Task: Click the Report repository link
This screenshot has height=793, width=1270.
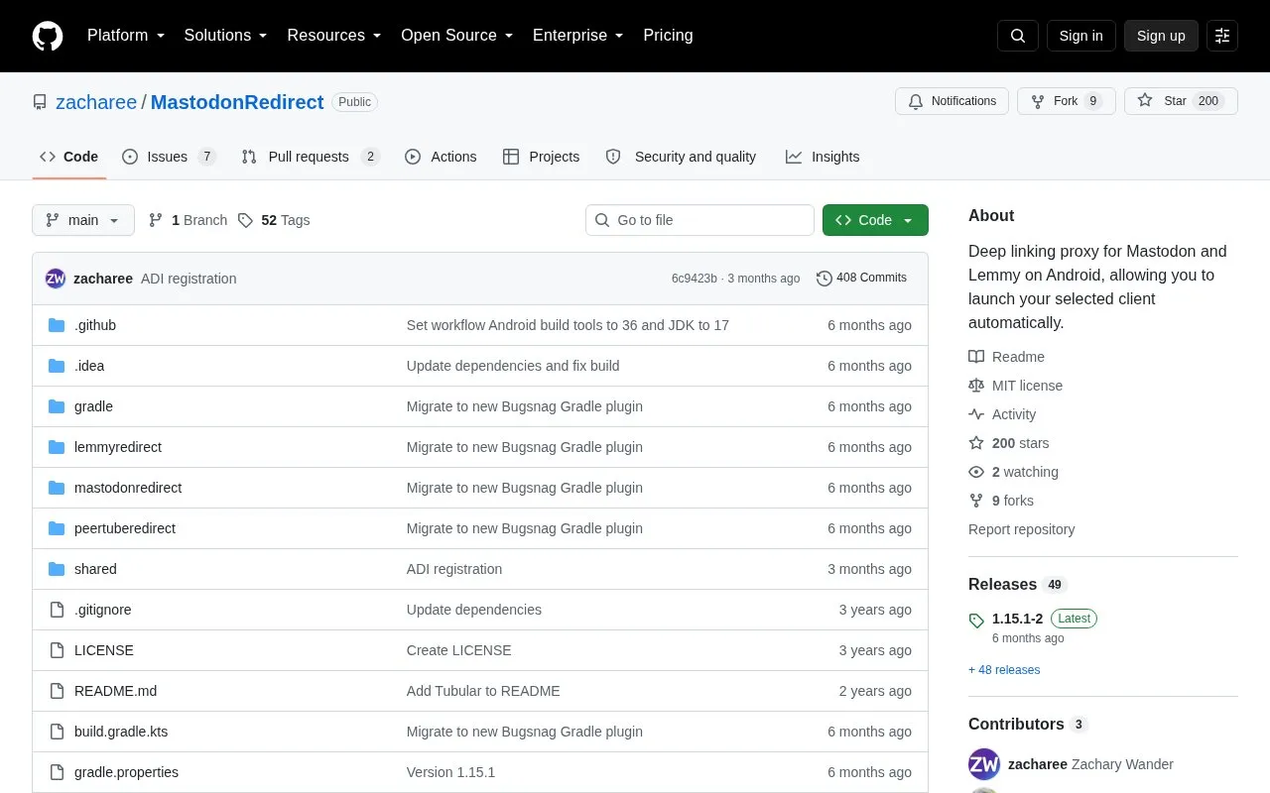Action: coord(1021,529)
